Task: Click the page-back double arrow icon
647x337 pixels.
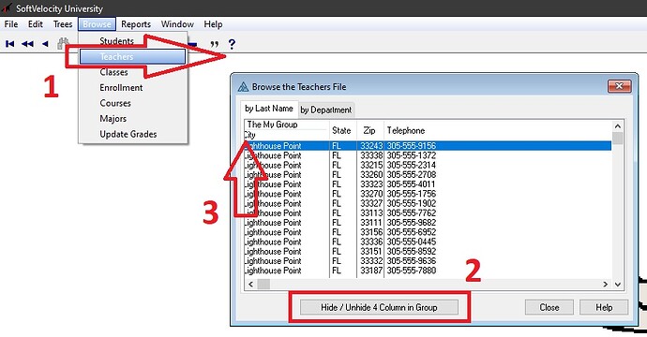Action: coord(27,44)
